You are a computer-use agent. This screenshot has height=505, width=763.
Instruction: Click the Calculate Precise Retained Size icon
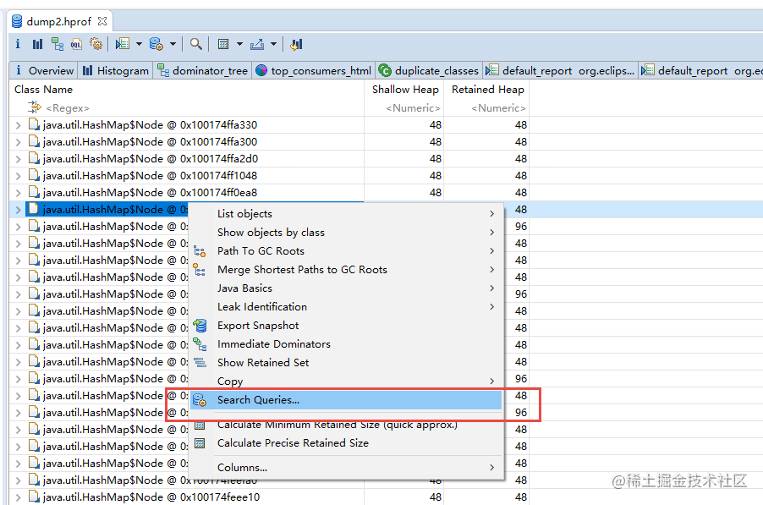200,443
